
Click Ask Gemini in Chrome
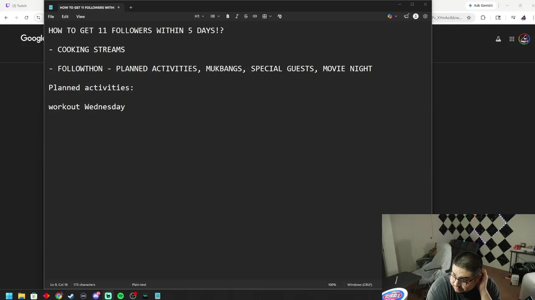(480, 5)
